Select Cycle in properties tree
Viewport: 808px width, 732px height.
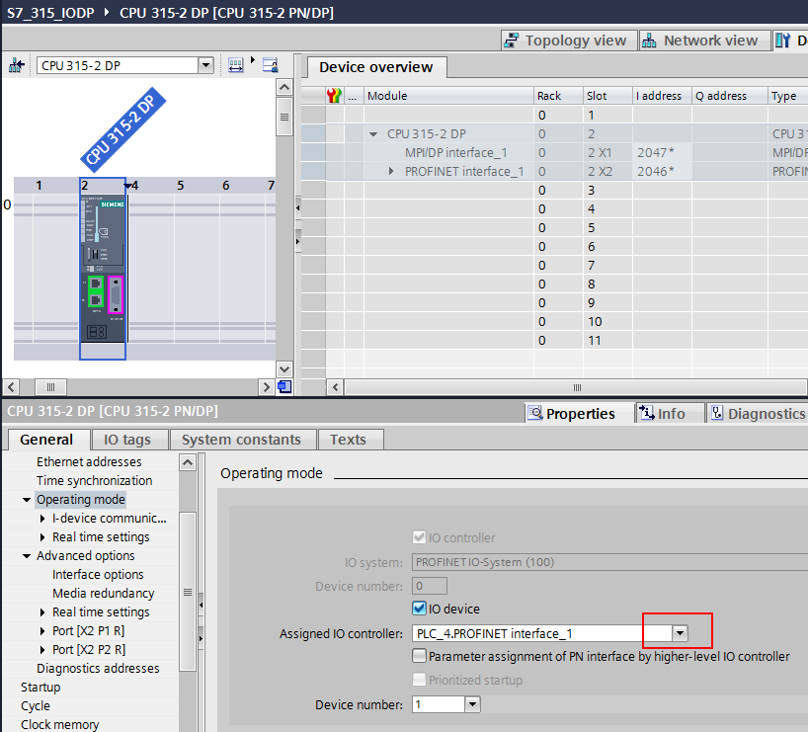coord(36,705)
